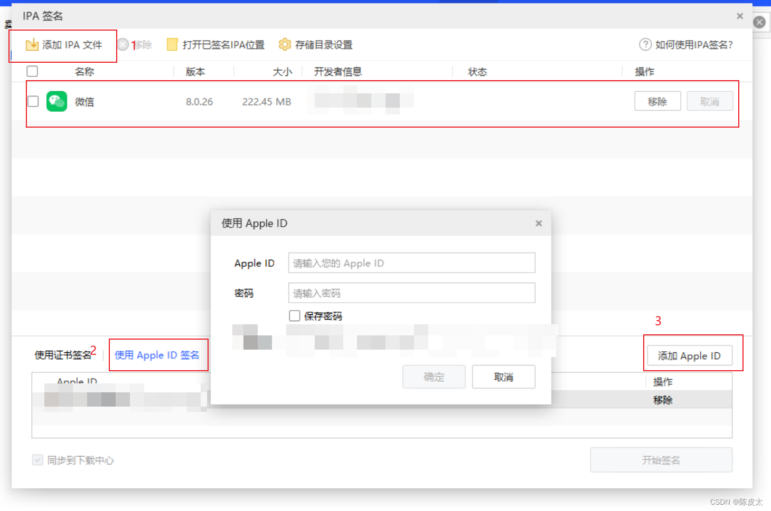771x511 pixels.
Task: Close the IPA signing window
Action: point(740,16)
